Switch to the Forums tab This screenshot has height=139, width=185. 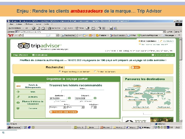click(x=30, y=108)
